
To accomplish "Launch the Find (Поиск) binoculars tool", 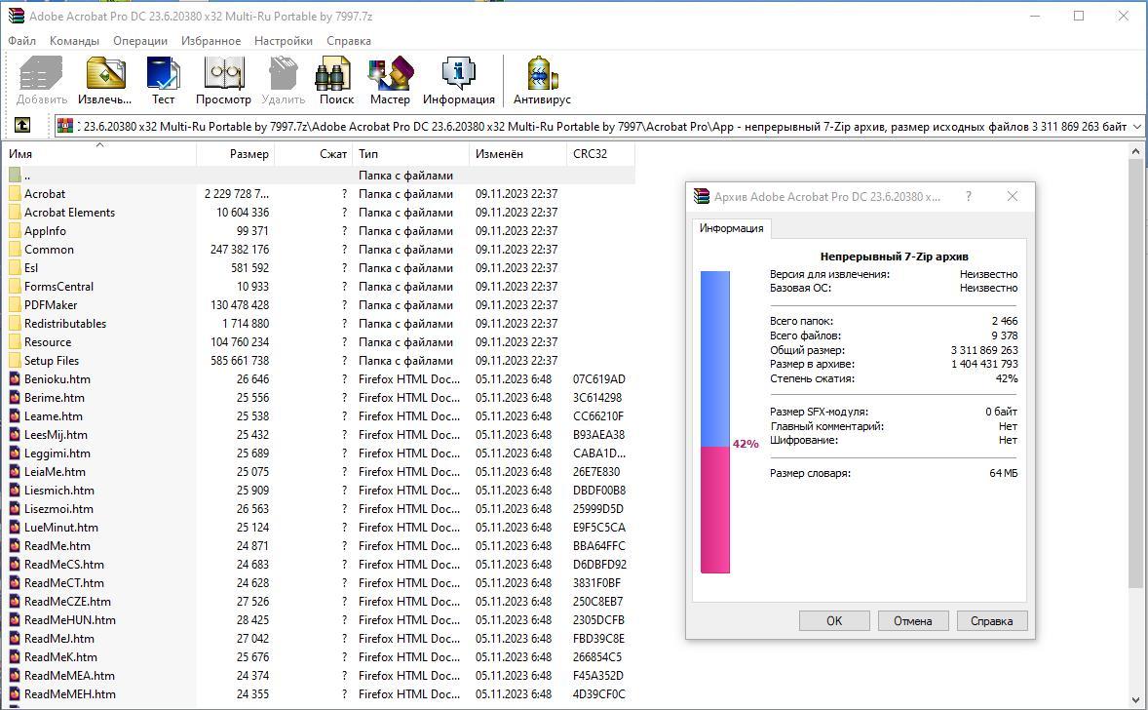I will [x=336, y=80].
